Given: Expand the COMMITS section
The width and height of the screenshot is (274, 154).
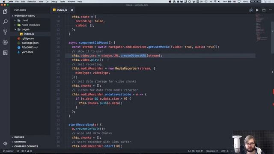Looking at the screenshot, I should tap(30, 142).
